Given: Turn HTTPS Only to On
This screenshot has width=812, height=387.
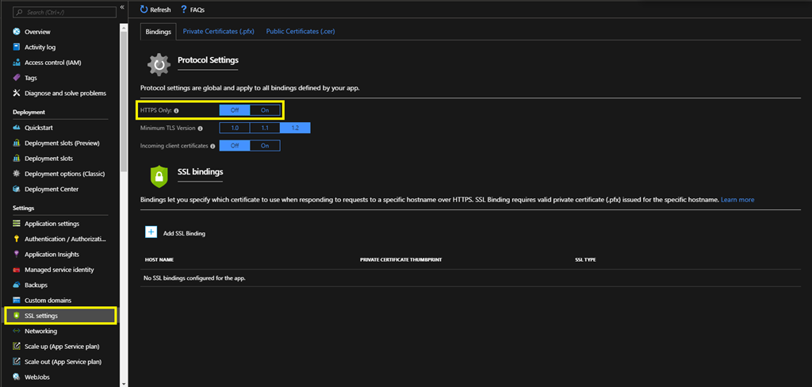Looking at the screenshot, I should pos(265,110).
